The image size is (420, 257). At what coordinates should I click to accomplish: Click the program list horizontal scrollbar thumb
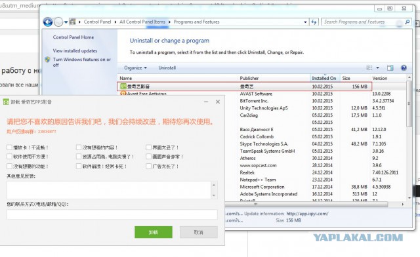[x=306, y=205]
